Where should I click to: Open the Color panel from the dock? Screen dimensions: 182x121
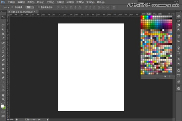click(x=179, y=16)
